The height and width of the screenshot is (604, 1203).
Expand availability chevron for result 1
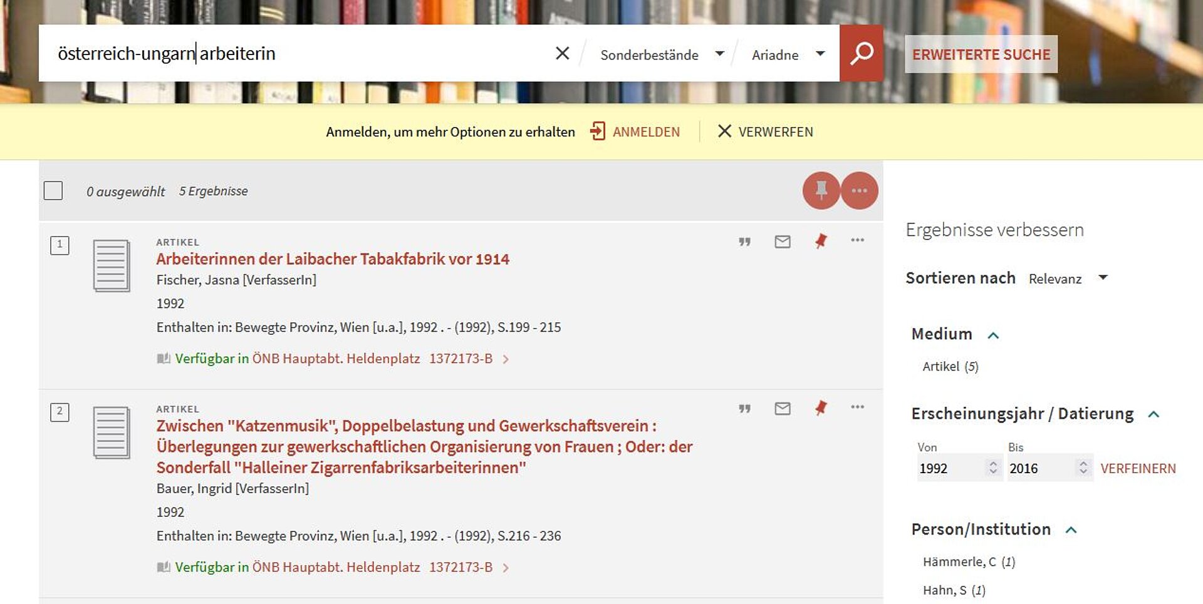[506, 359]
